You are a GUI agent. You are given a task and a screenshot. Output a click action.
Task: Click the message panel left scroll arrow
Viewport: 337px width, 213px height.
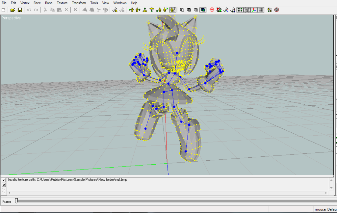tap(9, 193)
